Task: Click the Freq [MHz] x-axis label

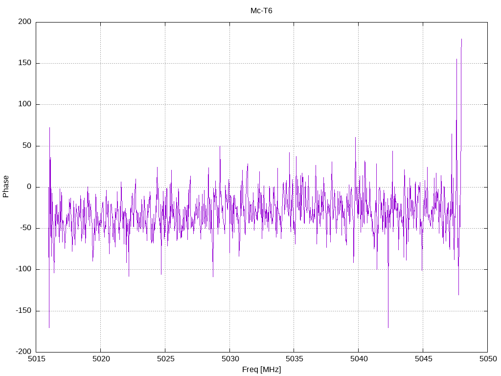Action: 261,370
